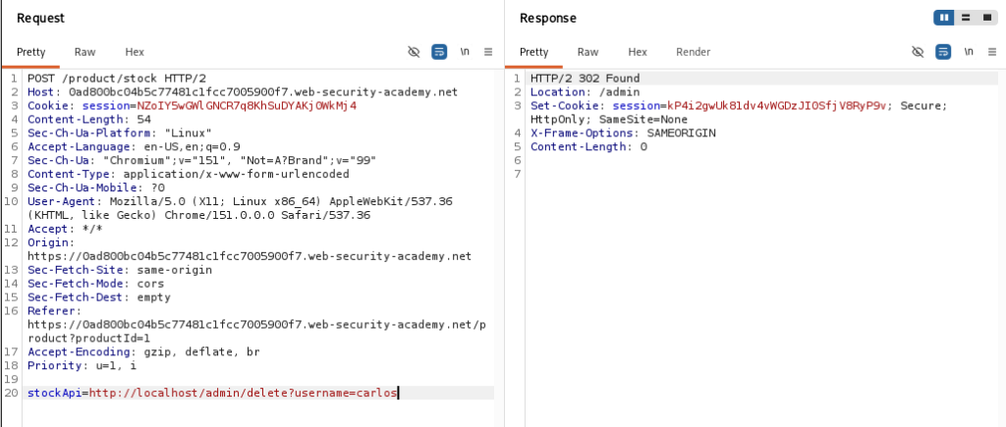Open the Response panel options menu icon
1006x427 pixels.
(x=992, y=52)
